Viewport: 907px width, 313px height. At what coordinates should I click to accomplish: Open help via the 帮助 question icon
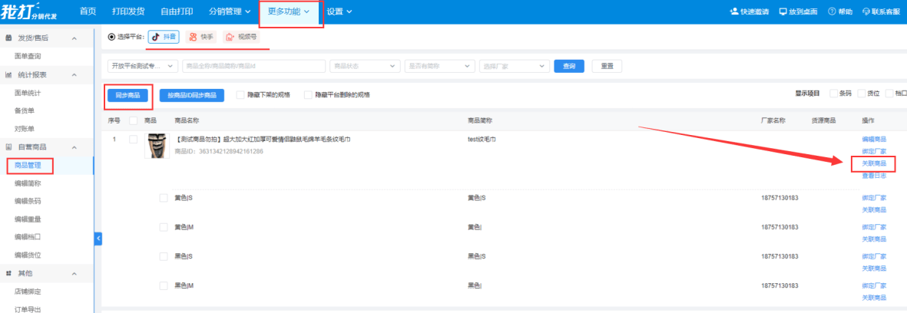pos(832,12)
